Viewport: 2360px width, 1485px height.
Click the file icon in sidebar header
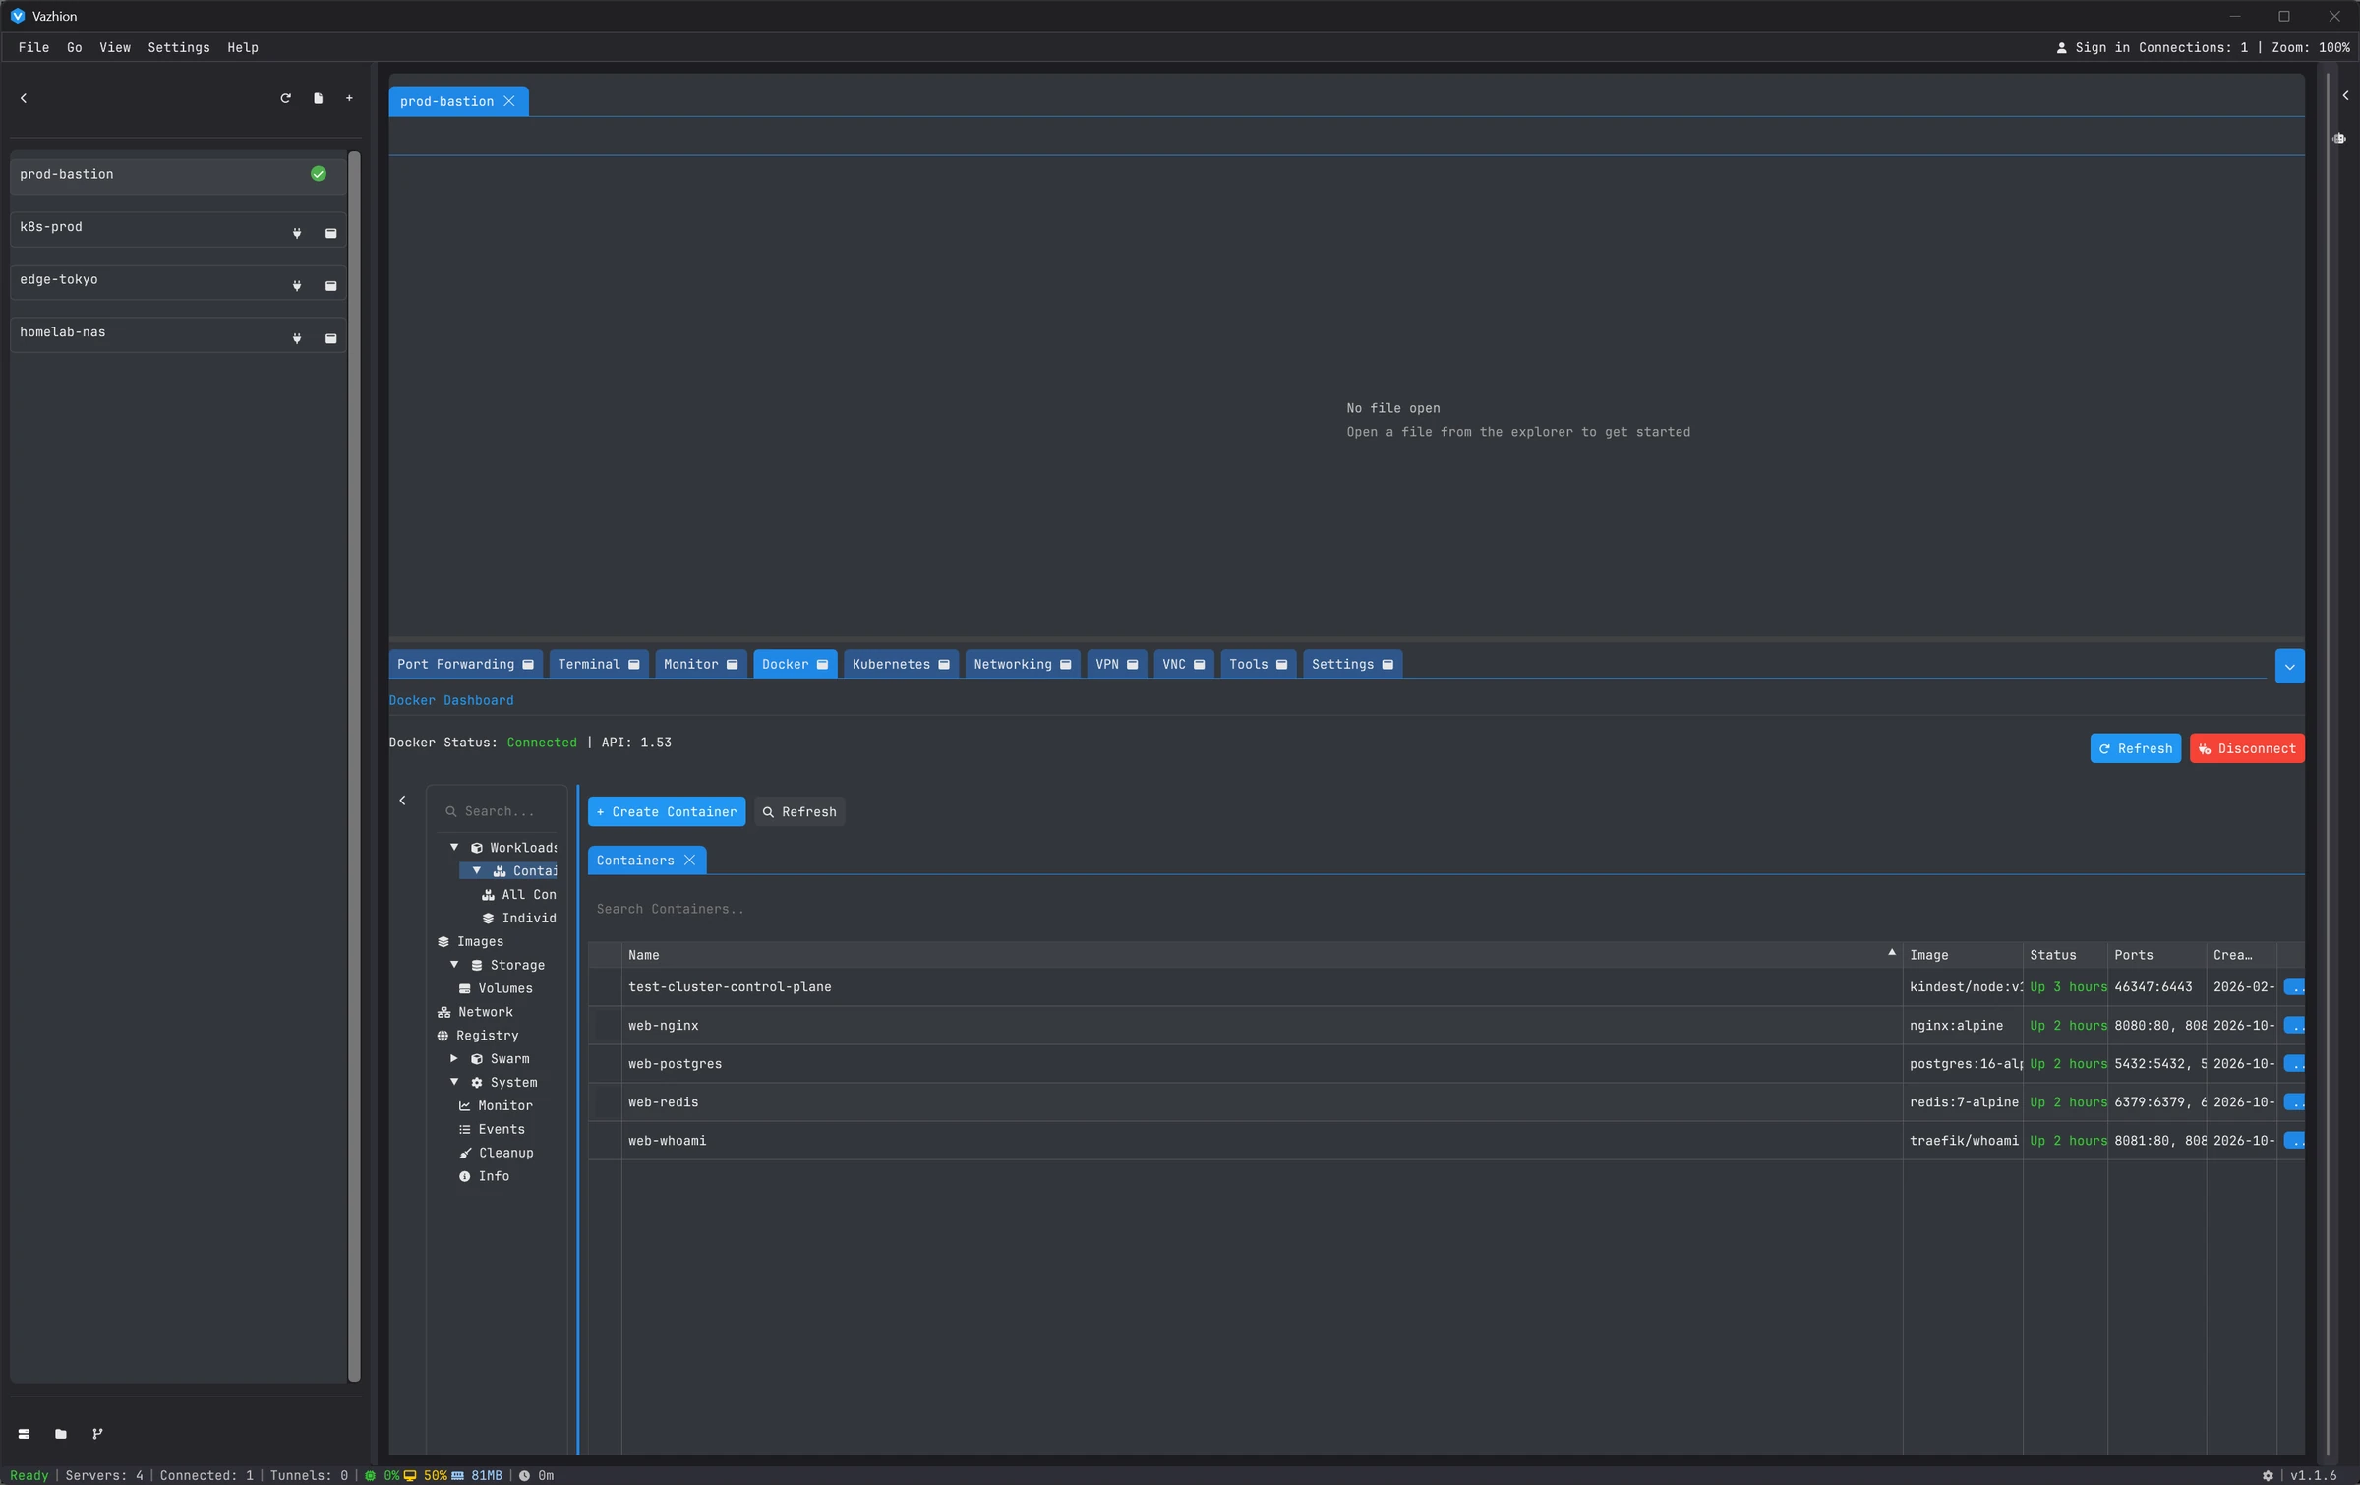click(x=318, y=98)
